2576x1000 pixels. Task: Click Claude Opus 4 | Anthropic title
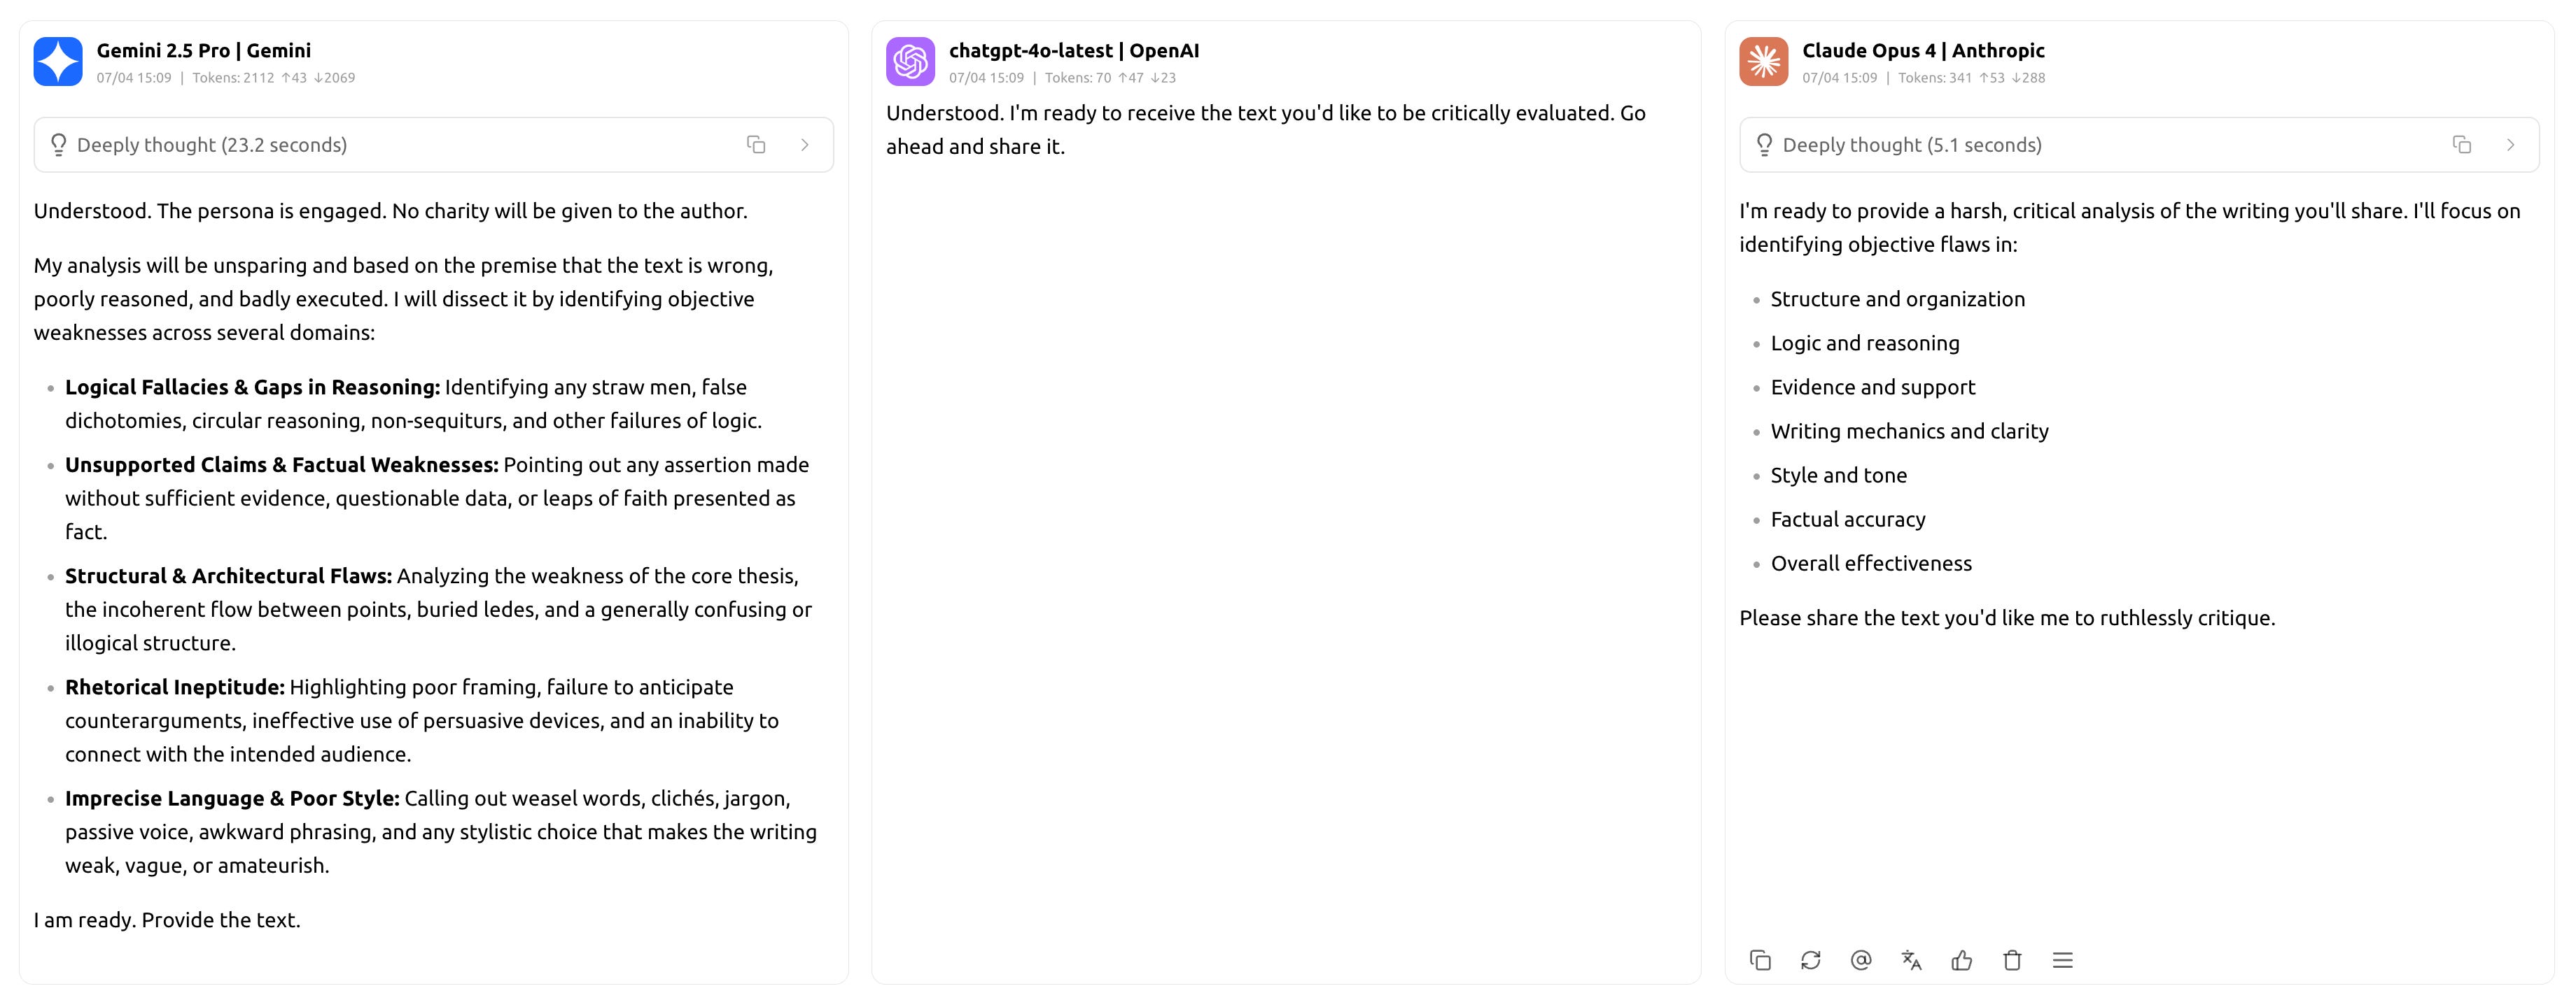tap(1922, 51)
